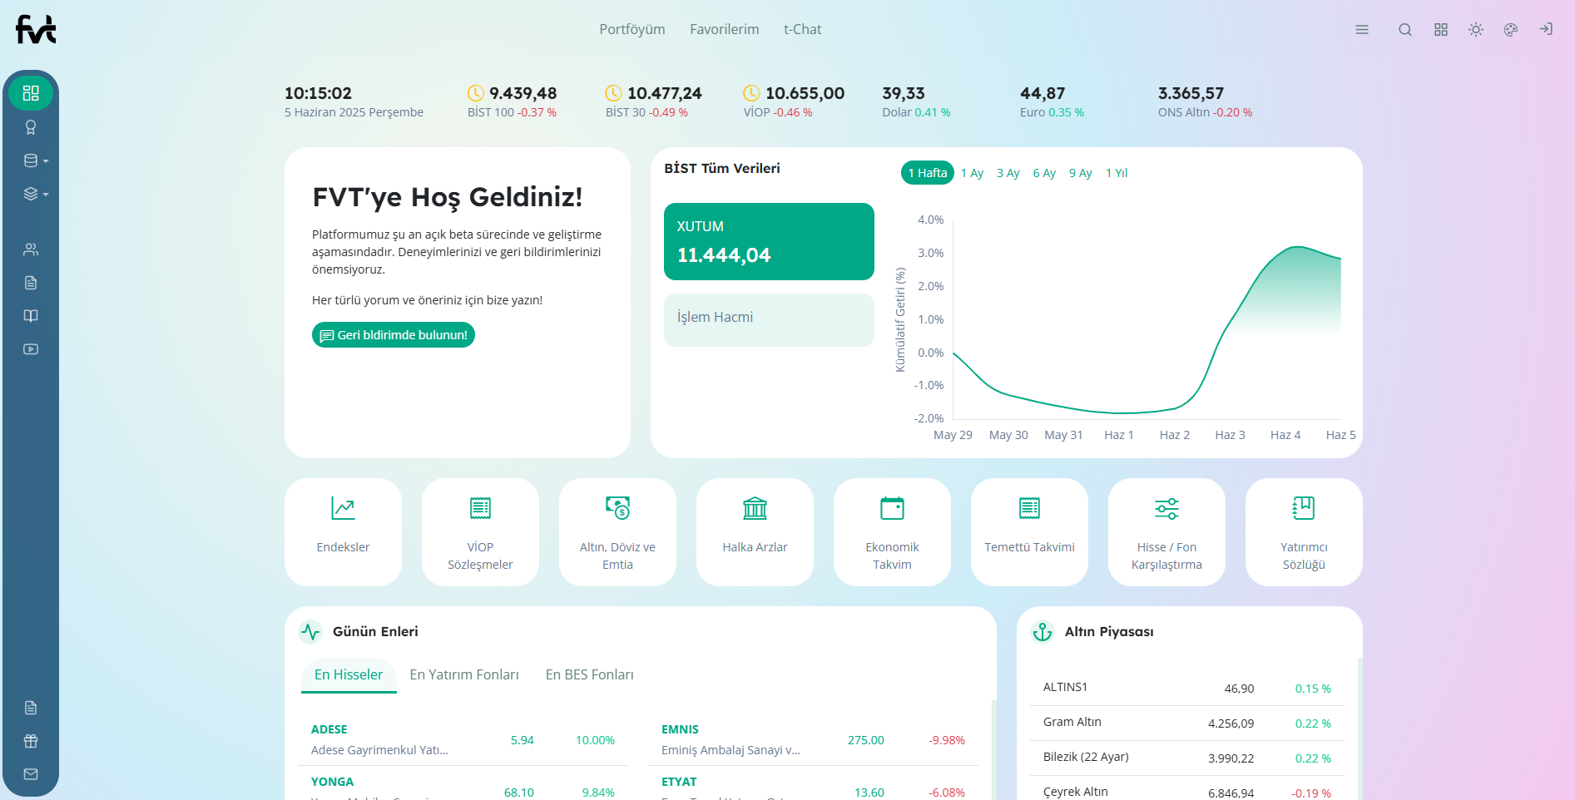Click the color palette theme icon
The image size is (1575, 800).
click(x=1511, y=30)
